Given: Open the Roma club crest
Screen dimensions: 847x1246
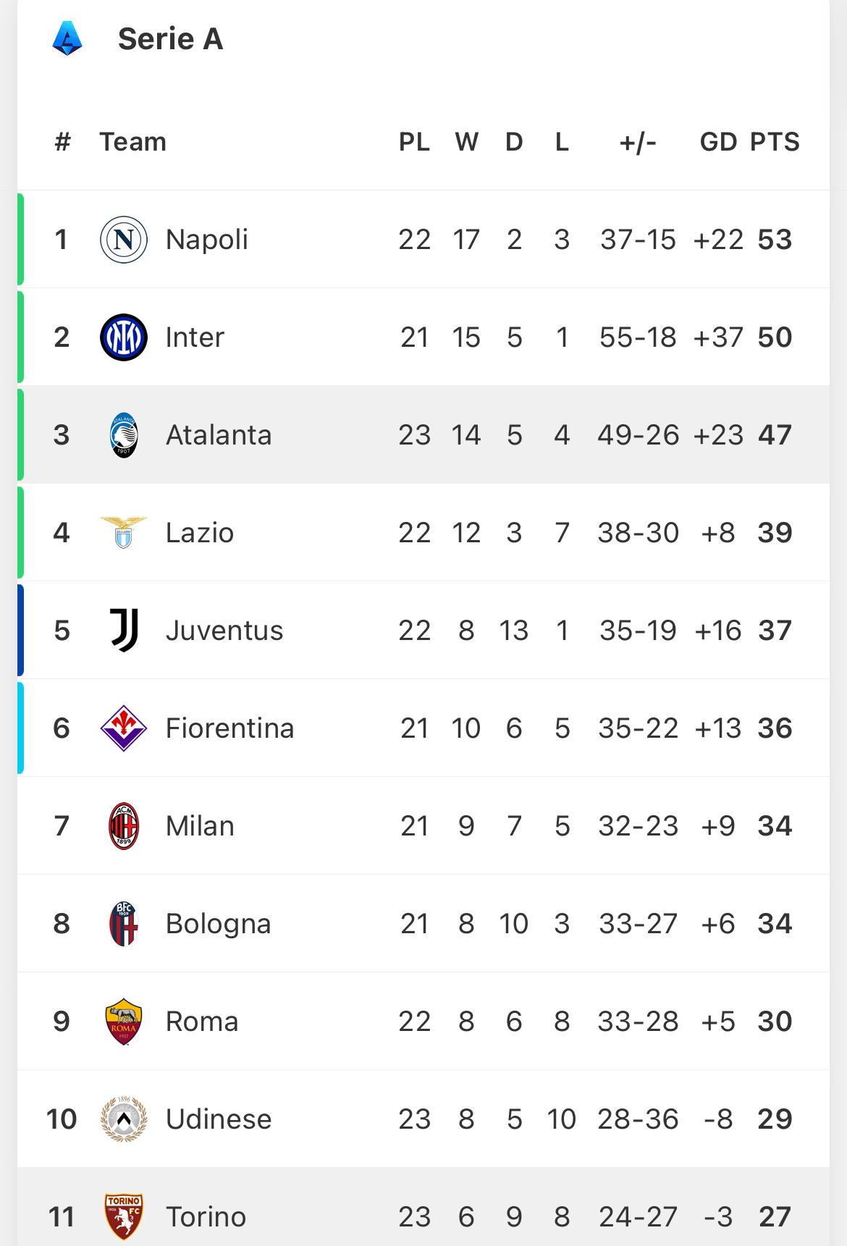Looking at the screenshot, I should (124, 1022).
